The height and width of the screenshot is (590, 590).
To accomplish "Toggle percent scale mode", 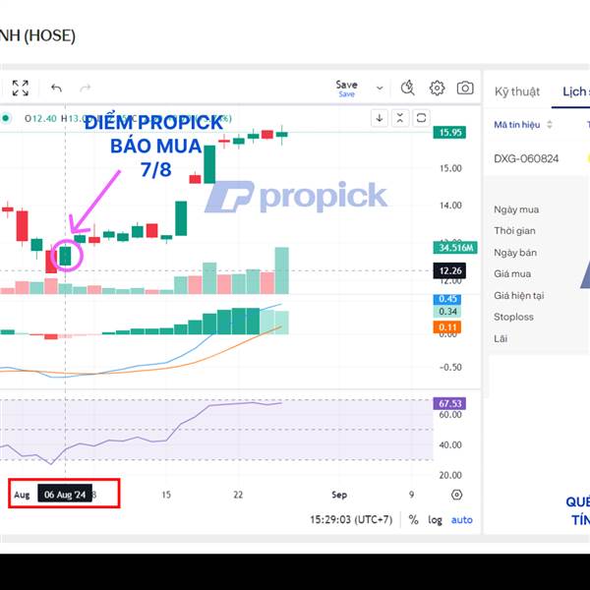I will (x=414, y=519).
